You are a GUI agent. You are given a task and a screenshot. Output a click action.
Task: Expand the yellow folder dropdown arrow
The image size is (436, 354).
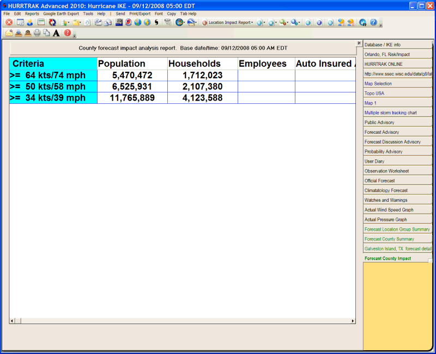(x=82, y=23)
